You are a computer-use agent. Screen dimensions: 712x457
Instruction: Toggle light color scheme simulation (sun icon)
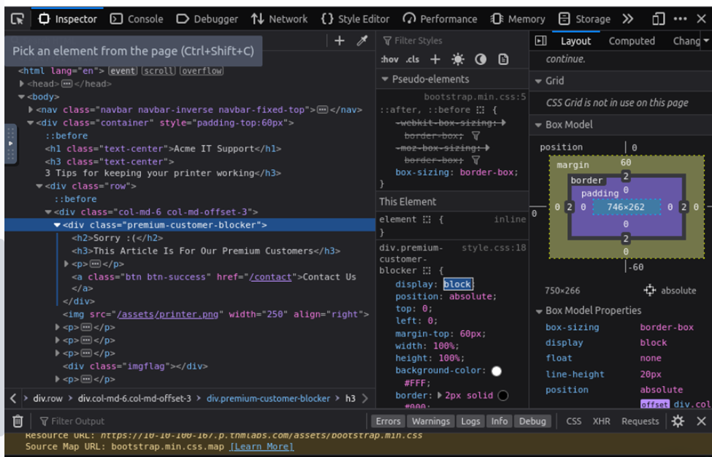point(458,59)
